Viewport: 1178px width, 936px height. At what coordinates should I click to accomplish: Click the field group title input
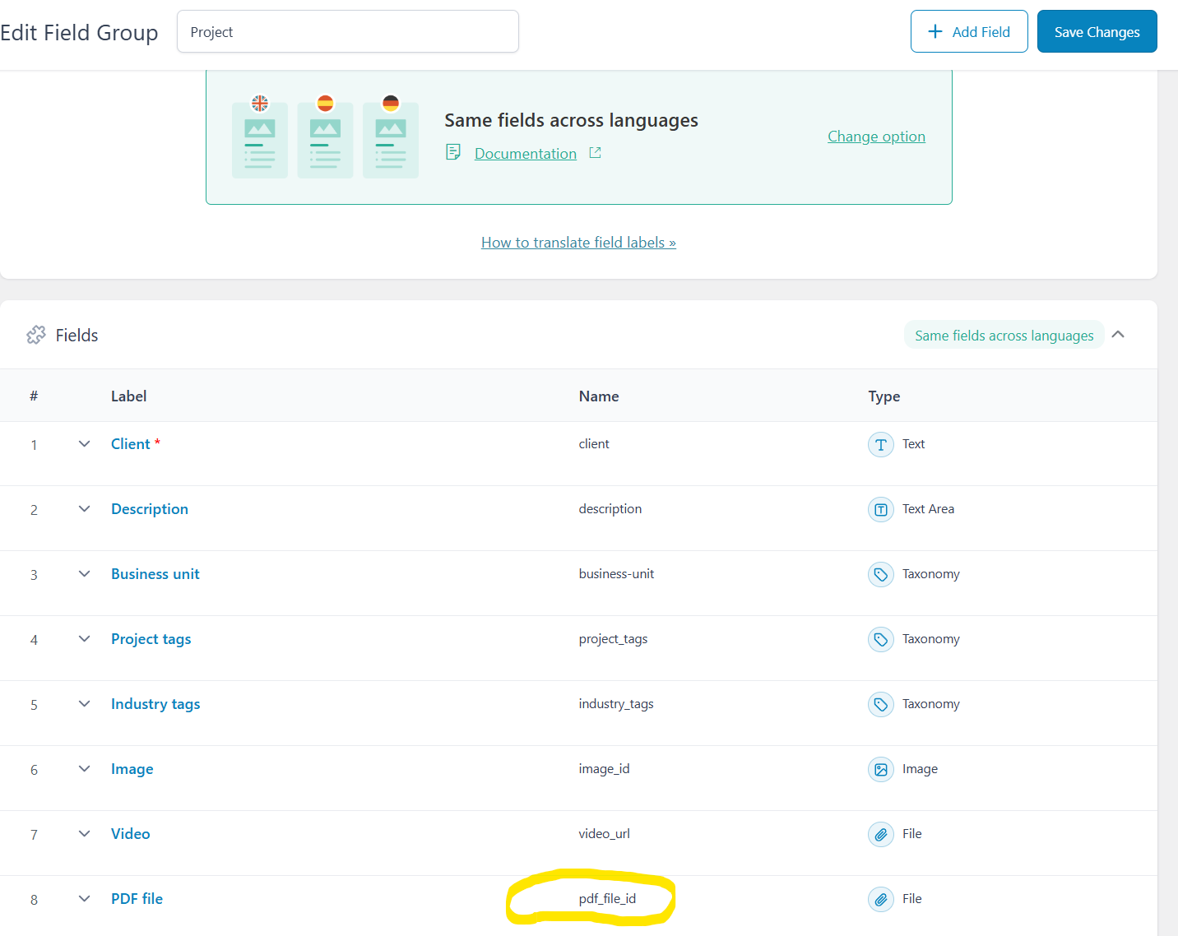point(347,32)
